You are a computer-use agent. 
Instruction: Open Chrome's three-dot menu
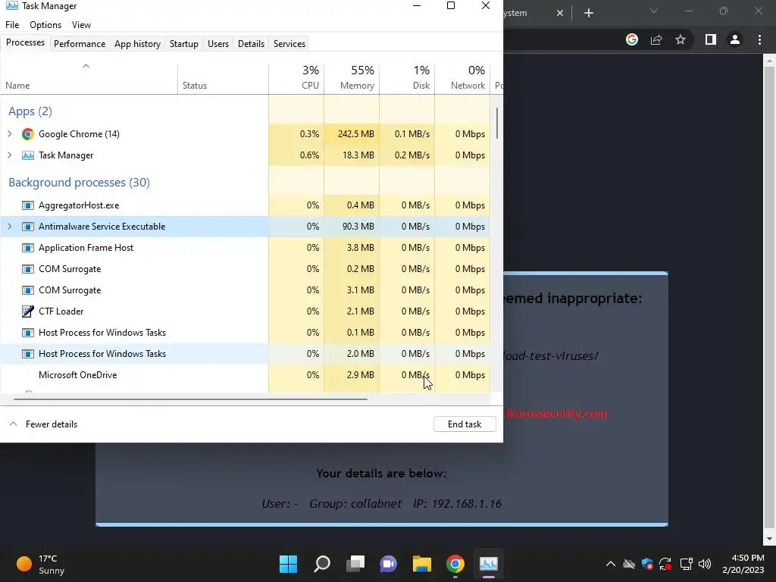coord(759,39)
